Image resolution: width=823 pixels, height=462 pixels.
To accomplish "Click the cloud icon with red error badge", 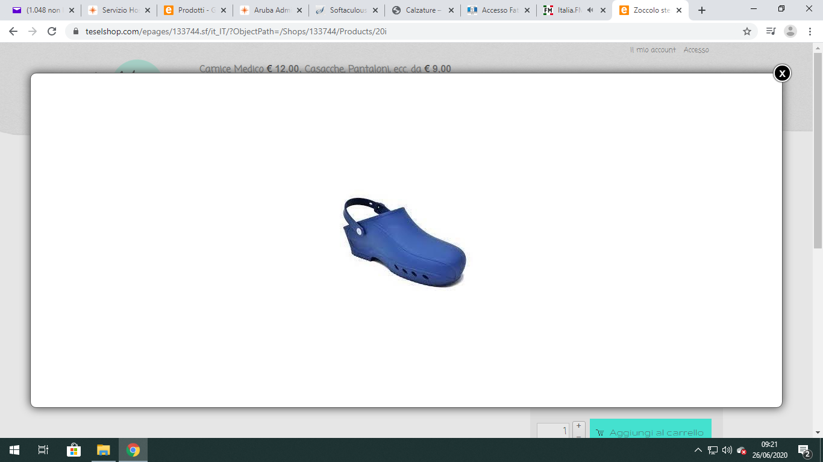I will (x=742, y=450).
